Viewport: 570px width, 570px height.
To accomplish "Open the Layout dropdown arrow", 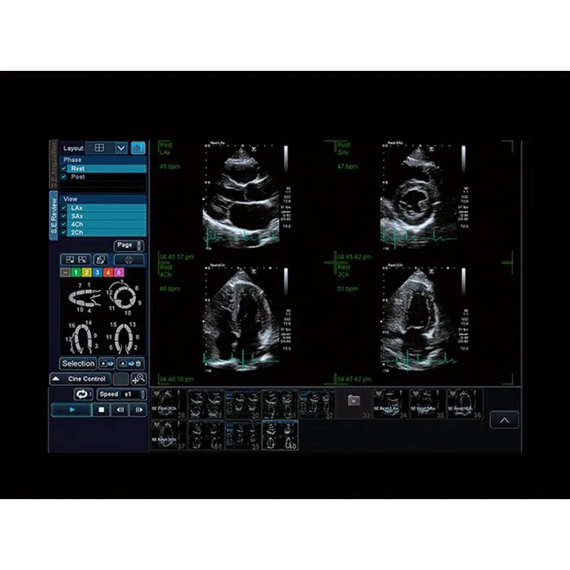I will tap(121, 148).
